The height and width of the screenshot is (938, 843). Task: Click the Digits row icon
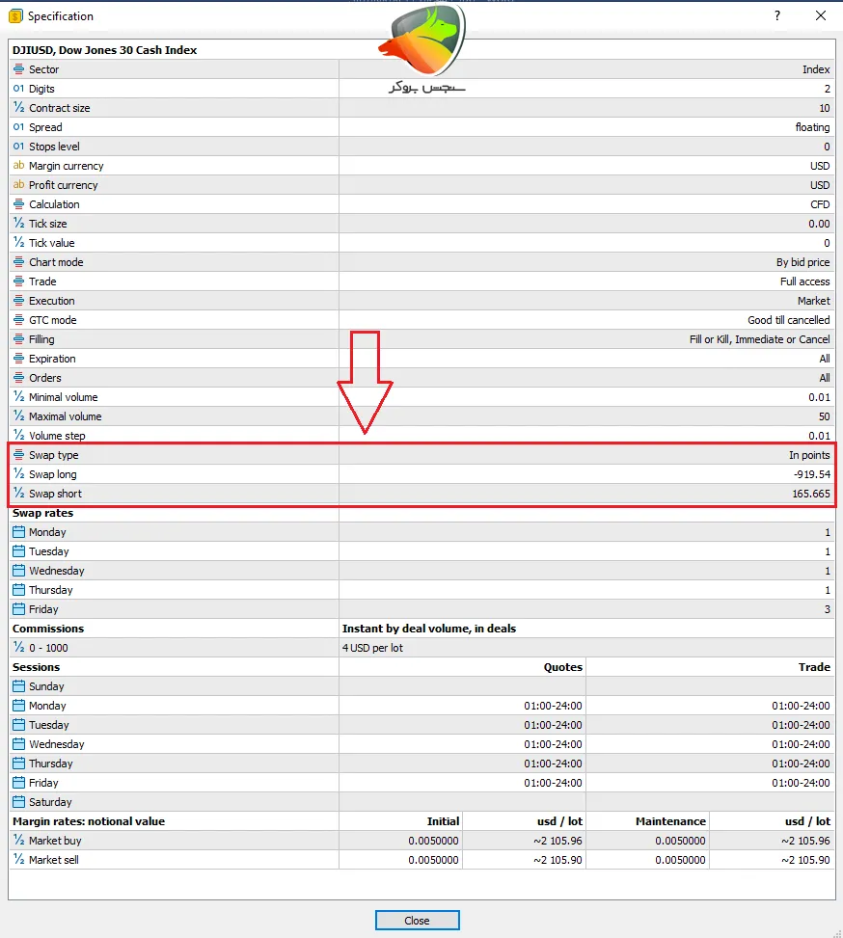click(18, 89)
